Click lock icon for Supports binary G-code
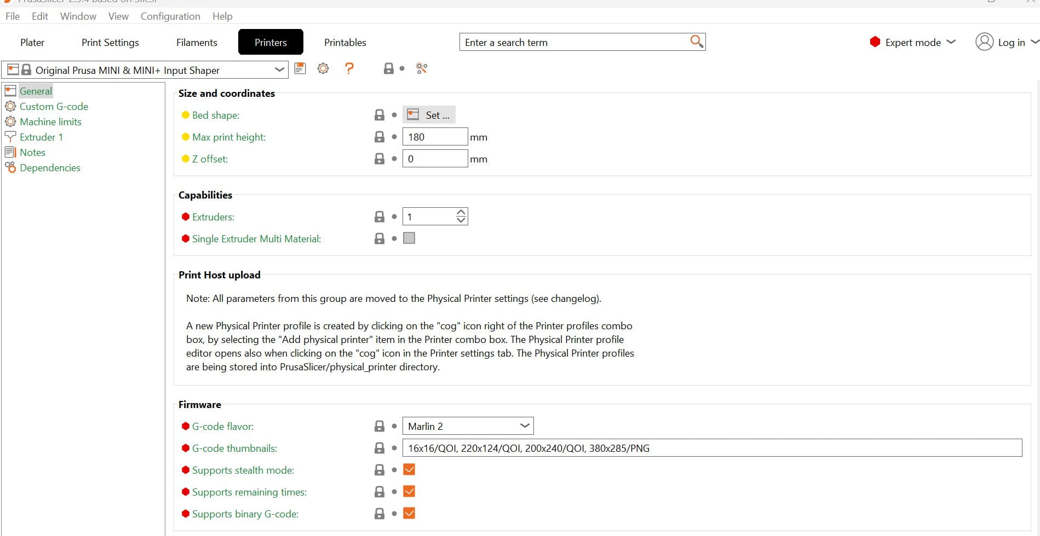1040x536 pixels. 379,514
